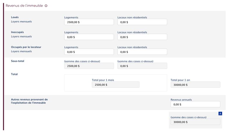
Task: Click Occupés par le locateur Locaux field
Action: coord(142,52)
